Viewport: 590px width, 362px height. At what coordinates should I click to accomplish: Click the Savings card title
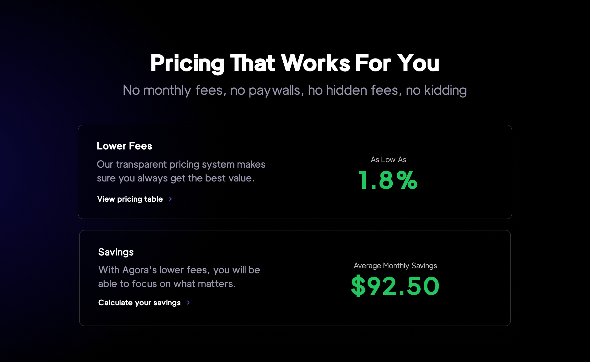116,252
